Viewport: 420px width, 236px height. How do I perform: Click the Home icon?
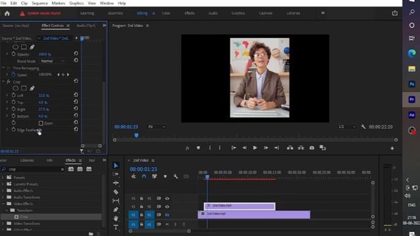click(7, 13)
